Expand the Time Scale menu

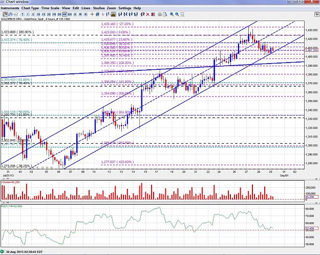click(x=50, y=8)
